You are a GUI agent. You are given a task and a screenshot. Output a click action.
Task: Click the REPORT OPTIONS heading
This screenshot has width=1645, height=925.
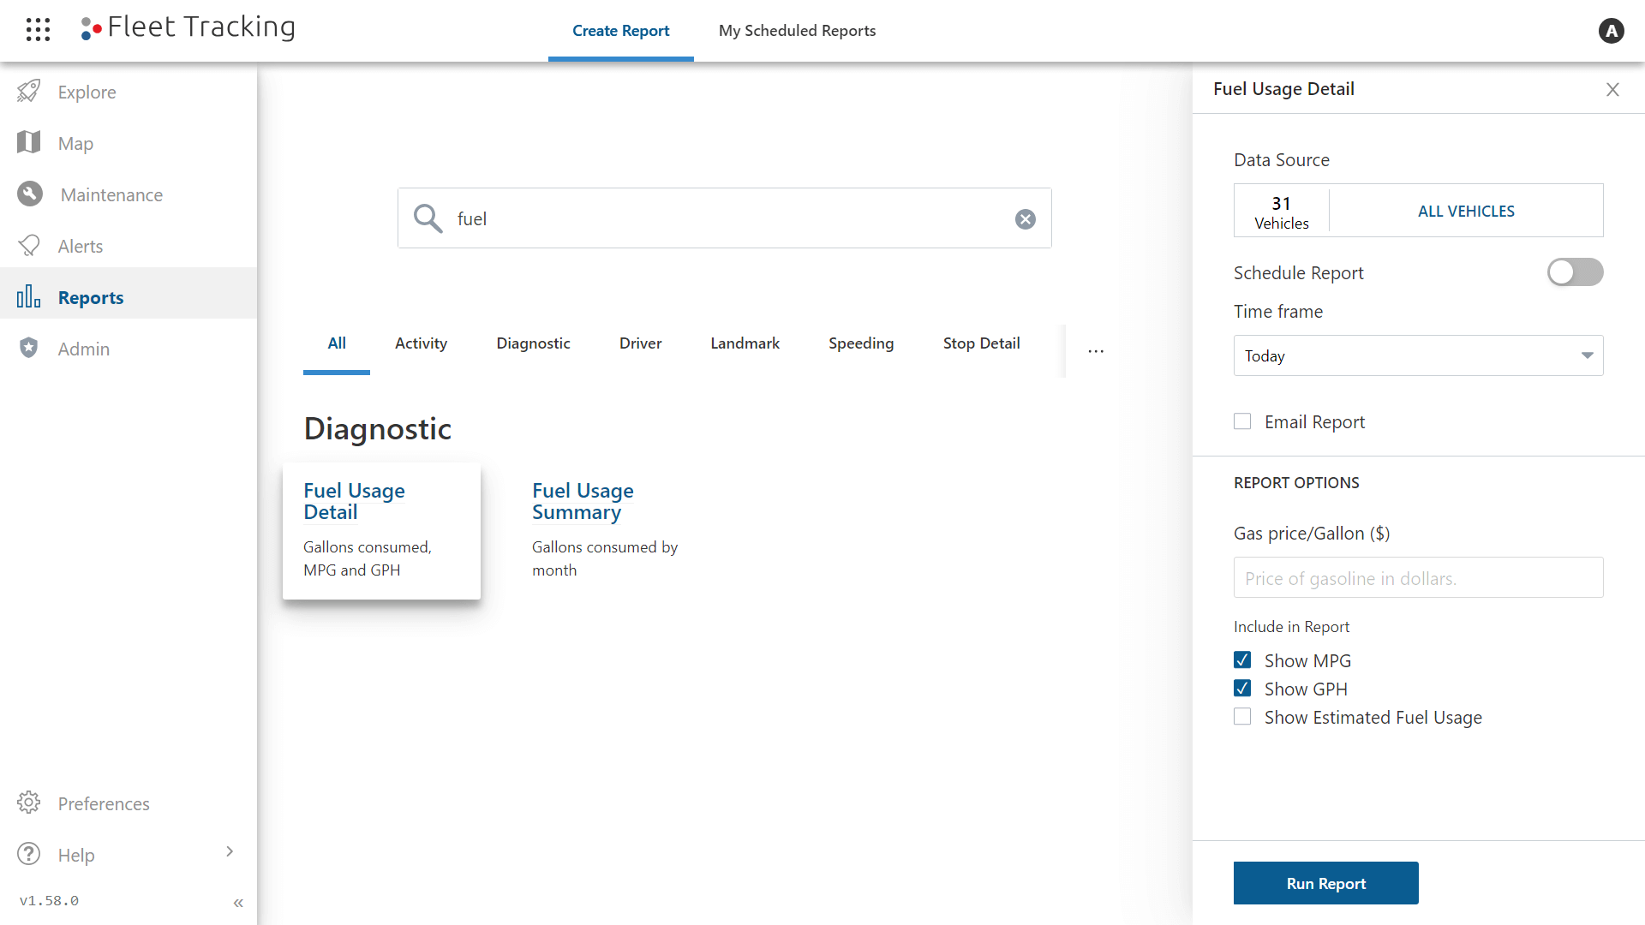point(1296,482)
